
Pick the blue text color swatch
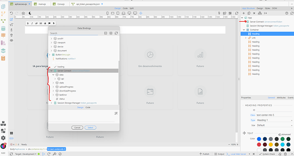coord(259,139)
